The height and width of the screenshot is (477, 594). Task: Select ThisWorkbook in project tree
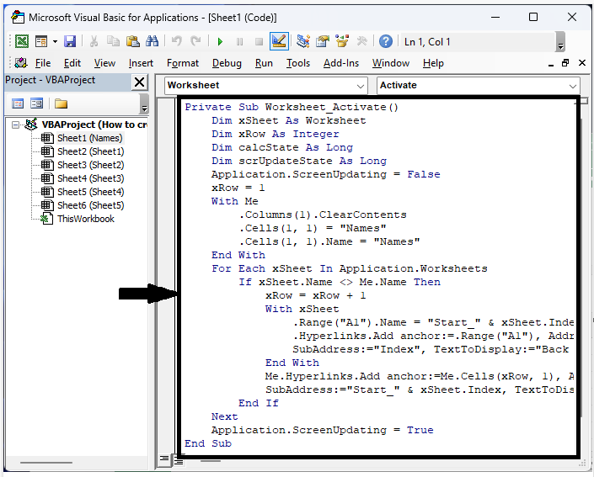pyautogui.click(x=86, y=219)
